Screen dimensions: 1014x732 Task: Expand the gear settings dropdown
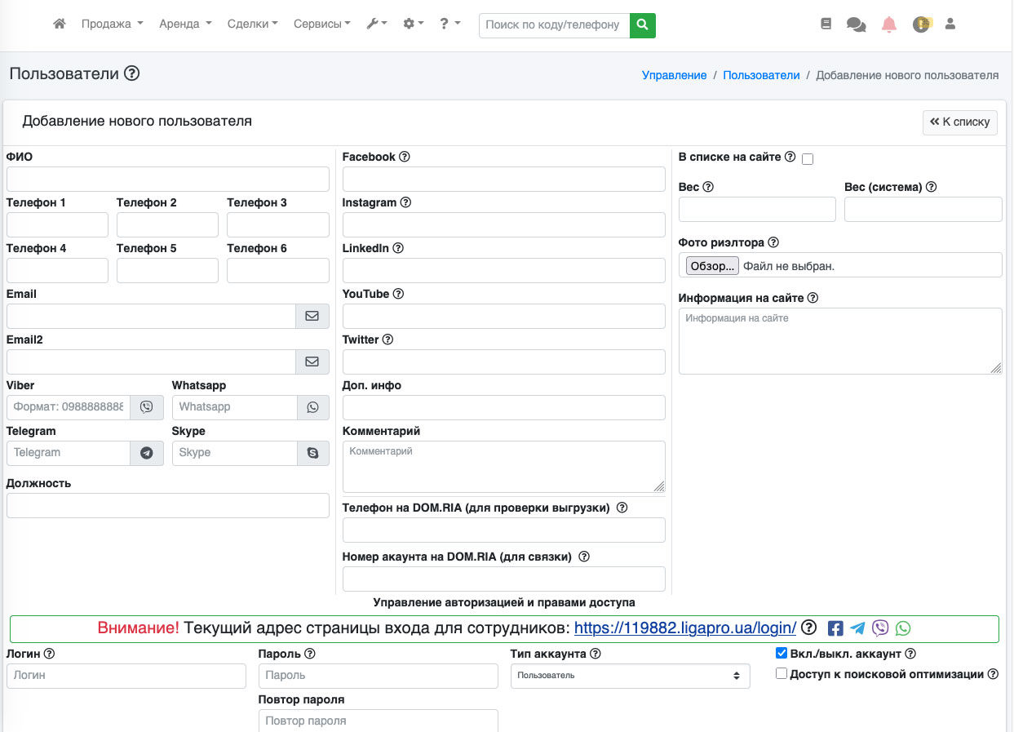click(x=413, y=24)
